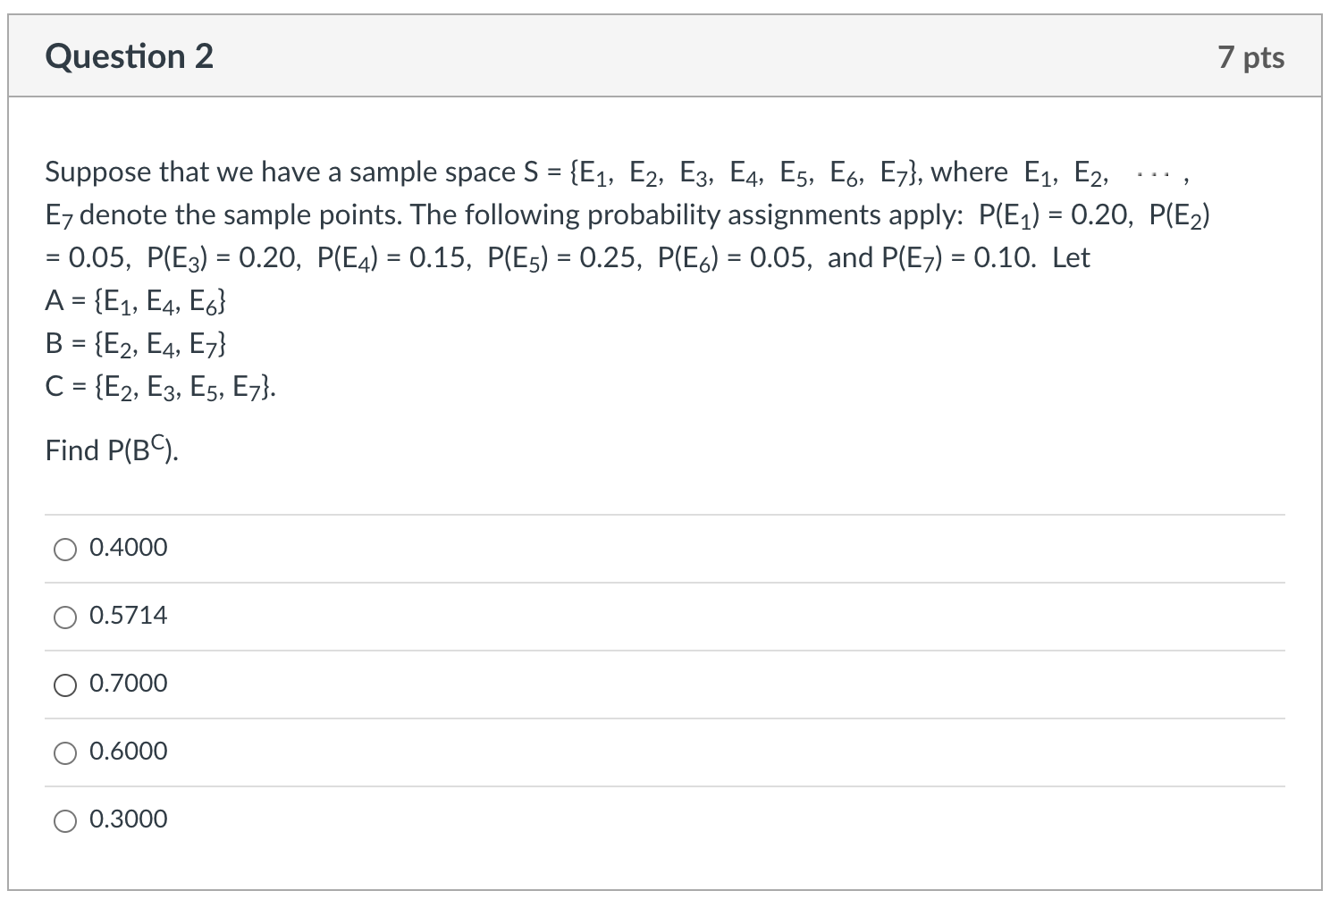Click the line defining set C
The image size is (1330, 899).
coord(159,386)
